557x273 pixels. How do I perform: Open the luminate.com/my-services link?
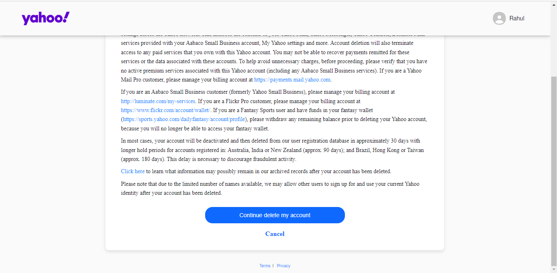(x=158, y=101)
